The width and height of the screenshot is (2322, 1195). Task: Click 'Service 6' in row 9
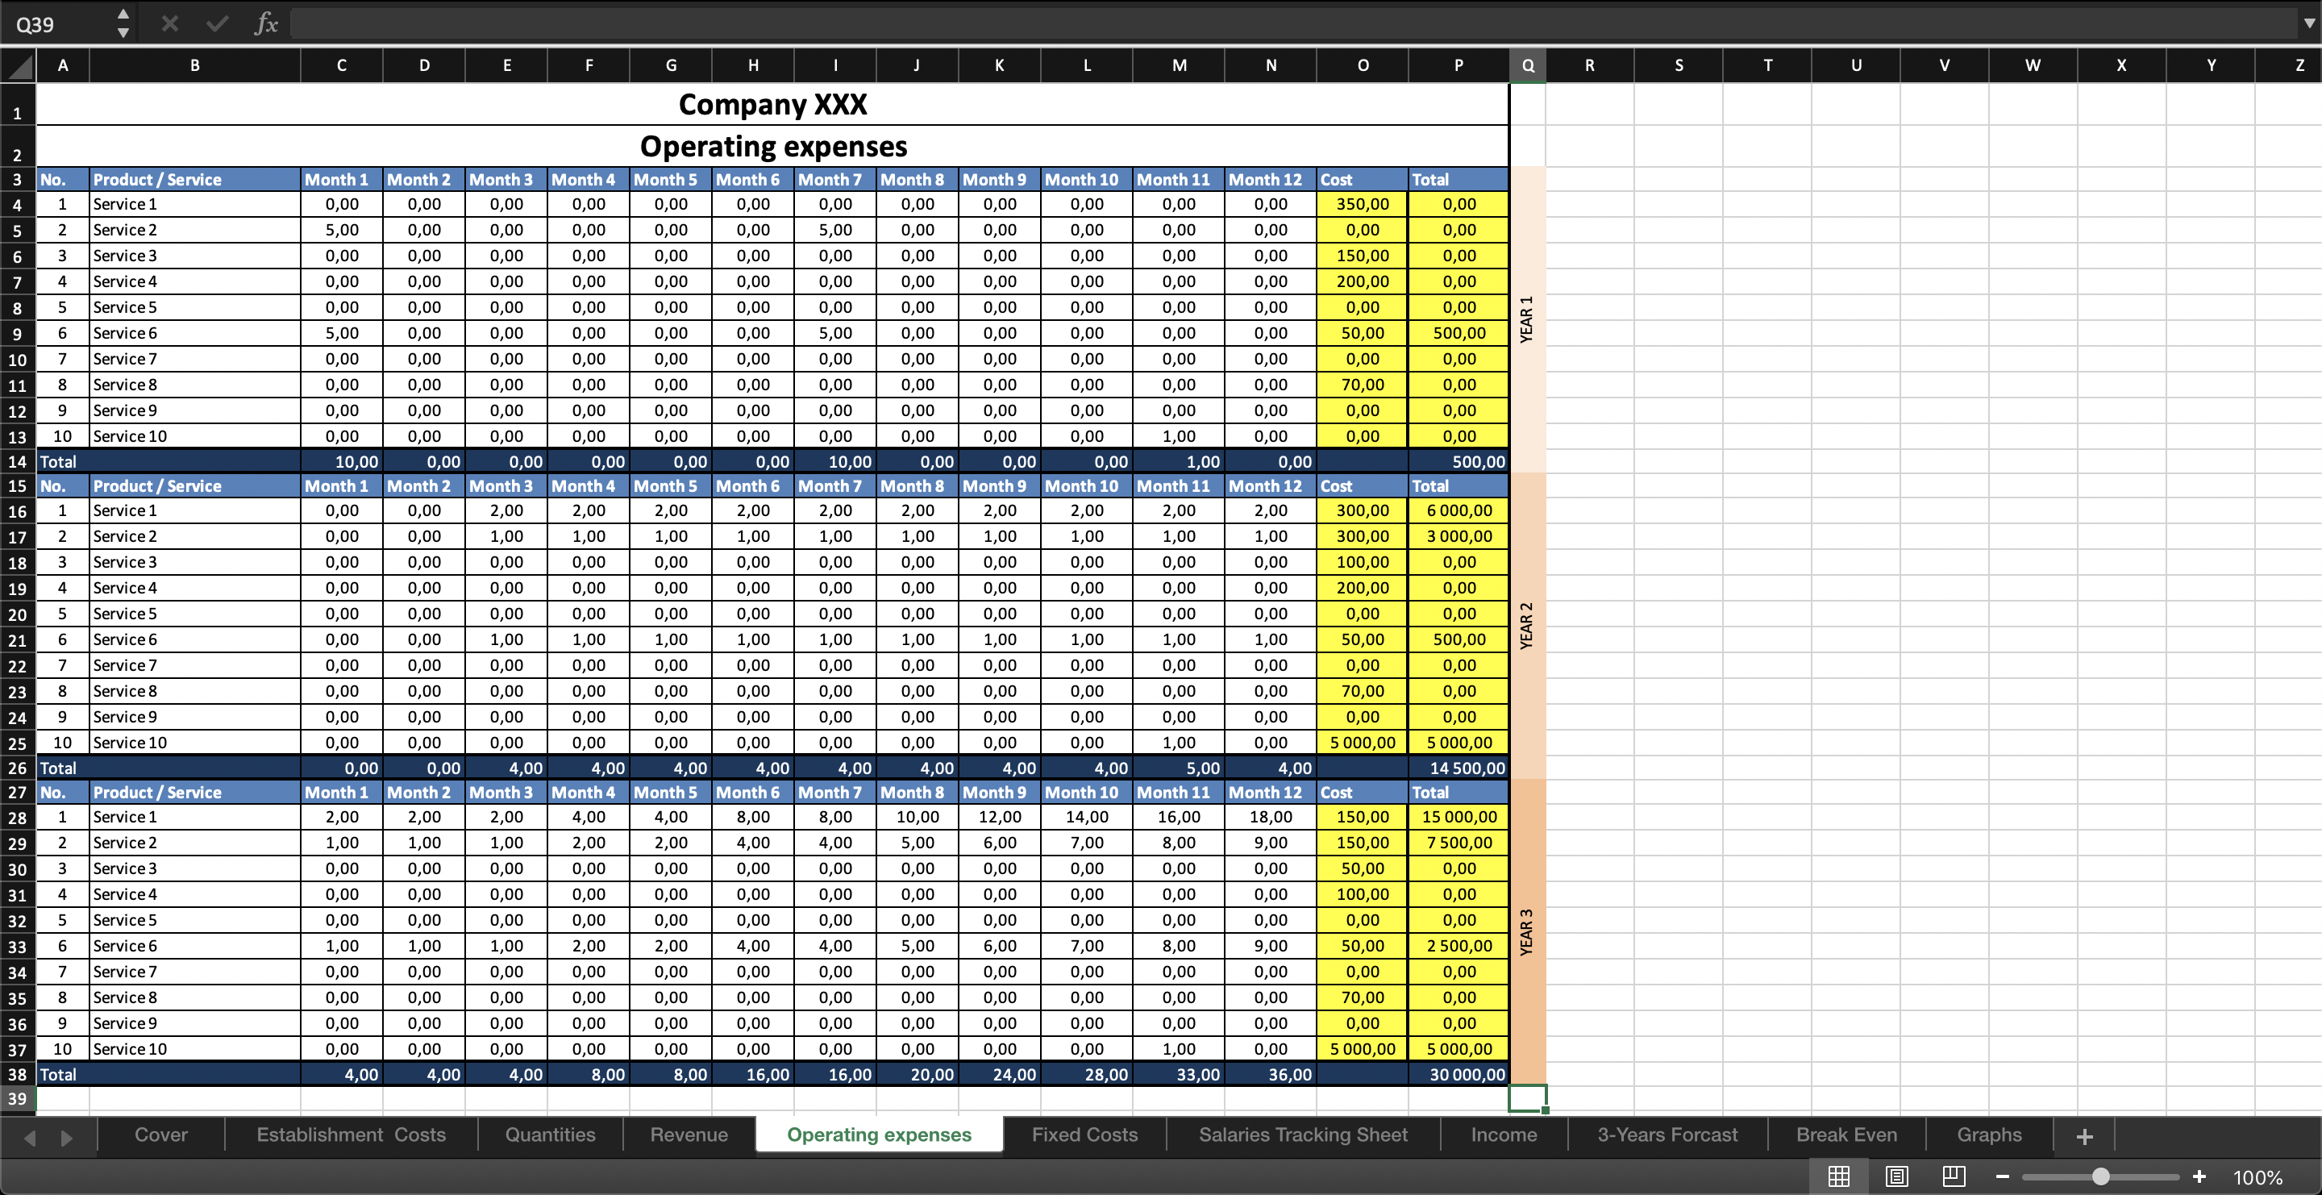(194, 334)
